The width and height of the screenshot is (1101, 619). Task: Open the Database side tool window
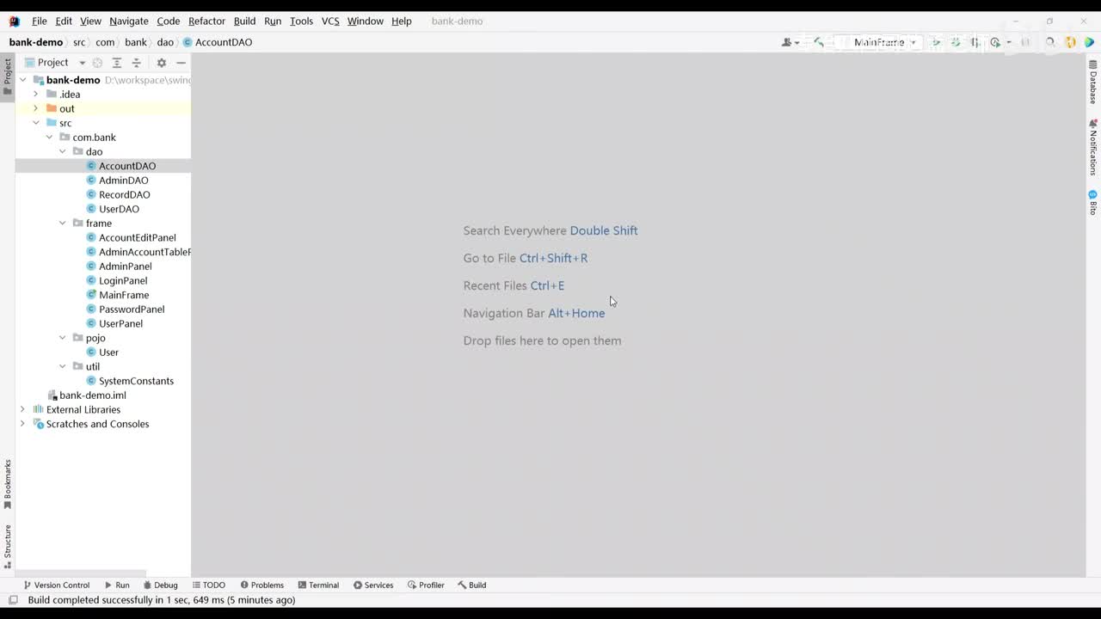[1093, 83]
